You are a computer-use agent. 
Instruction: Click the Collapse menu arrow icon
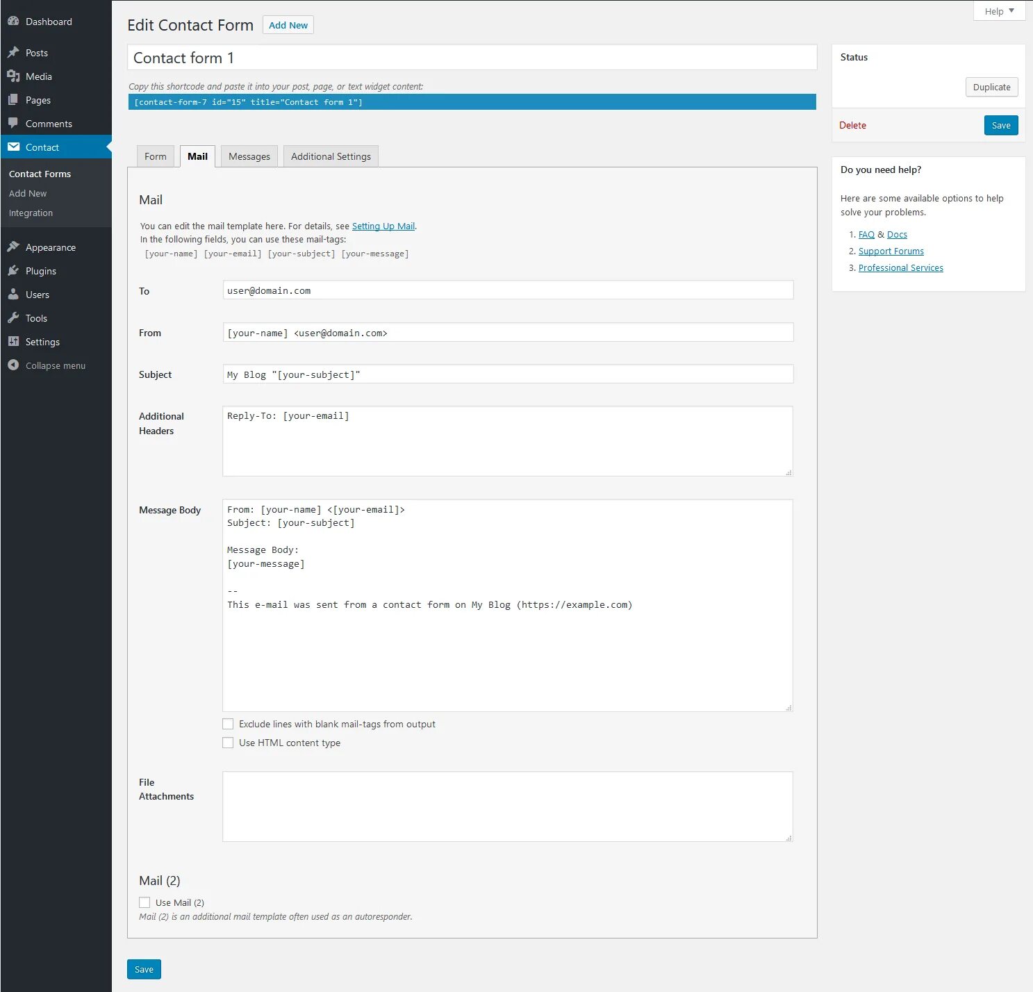click(13, 365)
